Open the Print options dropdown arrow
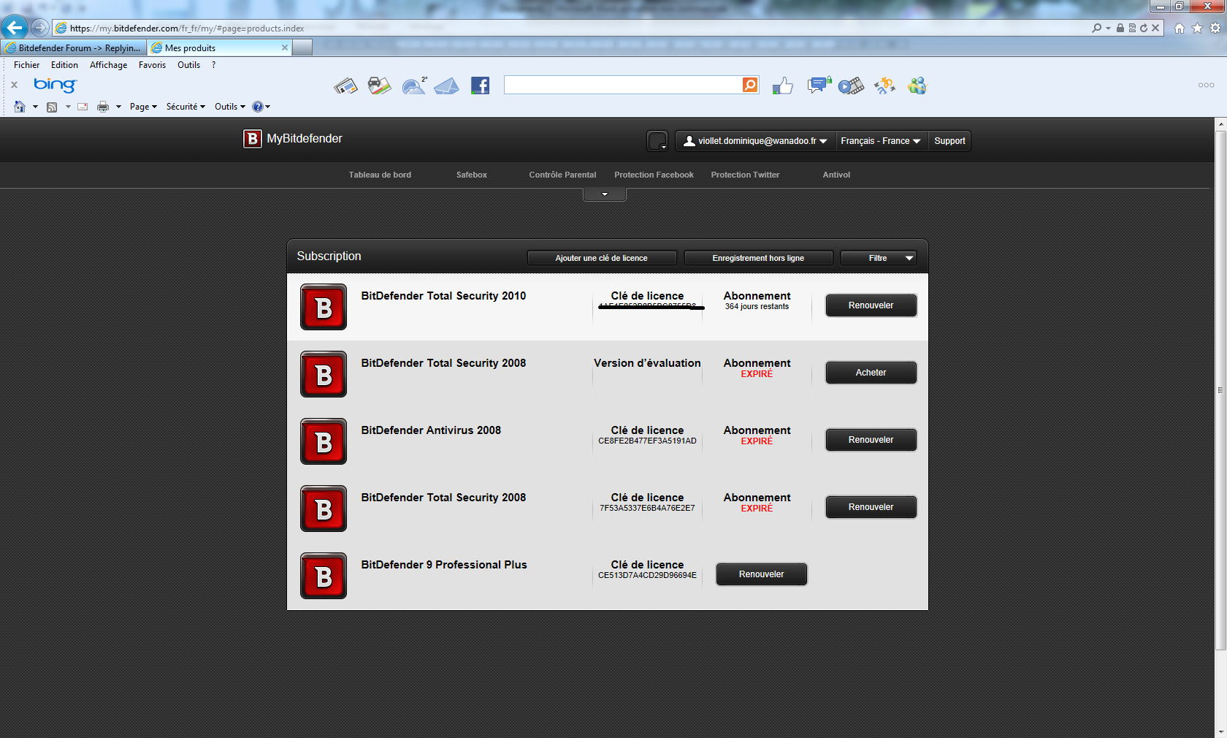Viewport: 1227px width, 738px height. (x=118, y=107)
